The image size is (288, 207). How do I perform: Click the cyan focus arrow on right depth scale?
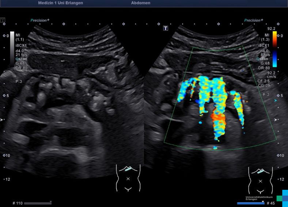tap(276, 99)
